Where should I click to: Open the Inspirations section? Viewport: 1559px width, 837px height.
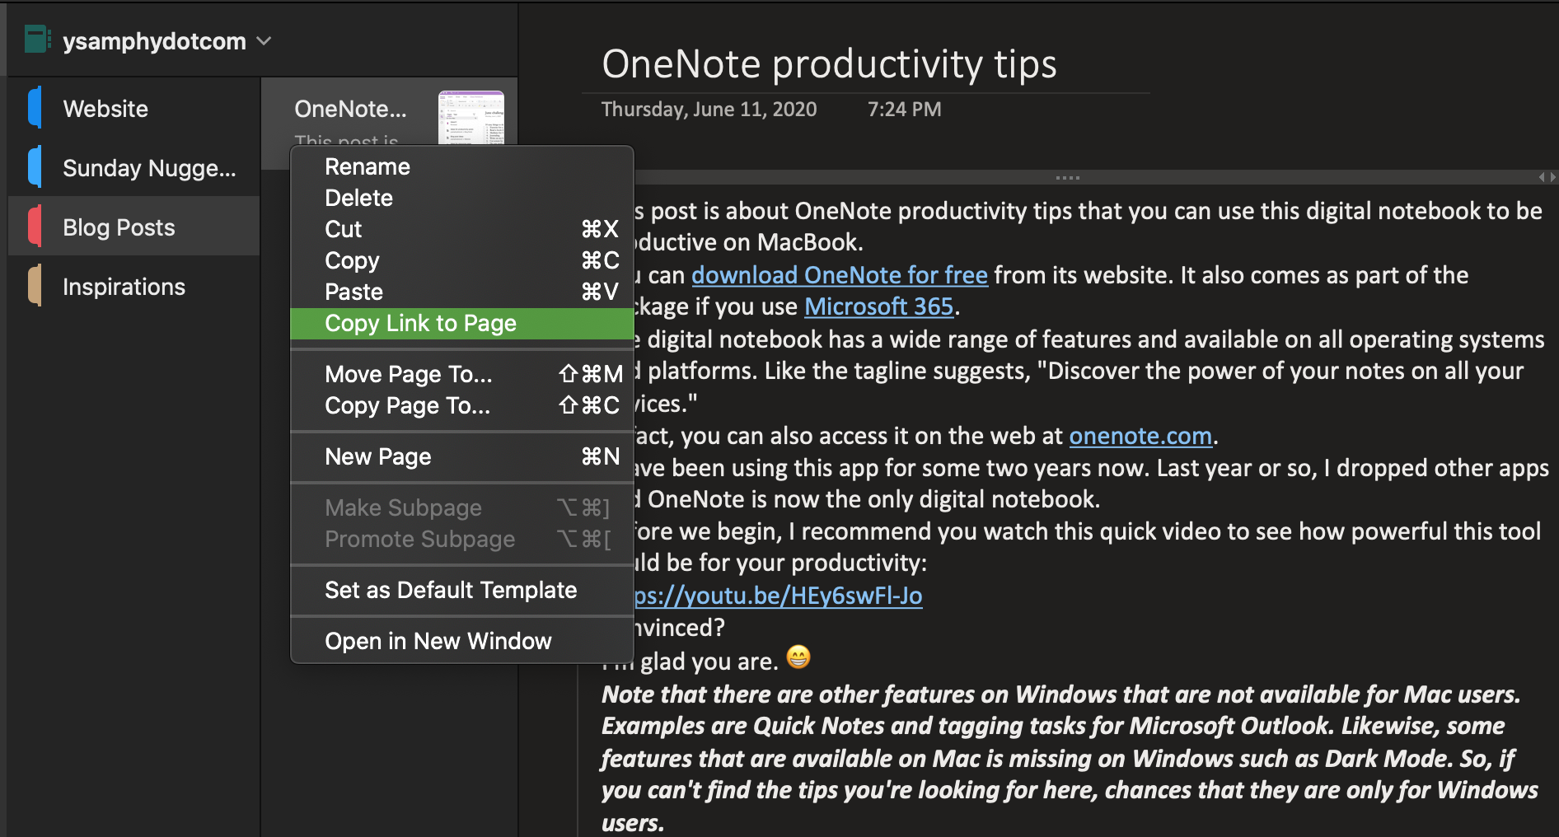tap(133, 287)
